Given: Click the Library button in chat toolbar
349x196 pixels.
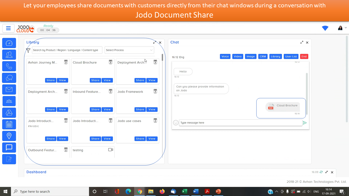Looking at the screenshot, I should pos(275,57).
